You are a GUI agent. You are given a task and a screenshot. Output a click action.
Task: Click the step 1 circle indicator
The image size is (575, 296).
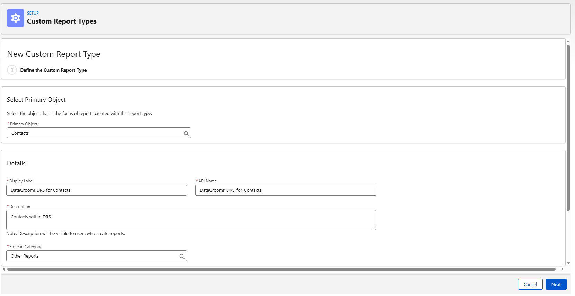(x=12, y=70)
